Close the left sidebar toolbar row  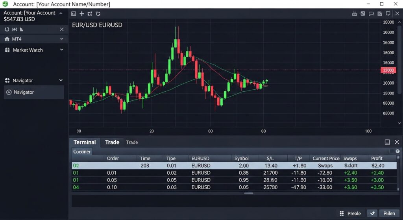click(x=62, y=29)
